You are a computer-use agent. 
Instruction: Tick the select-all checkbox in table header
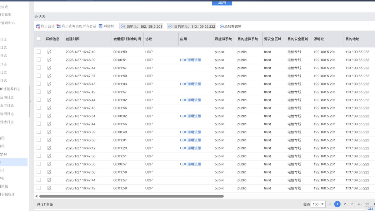(39, 39)
